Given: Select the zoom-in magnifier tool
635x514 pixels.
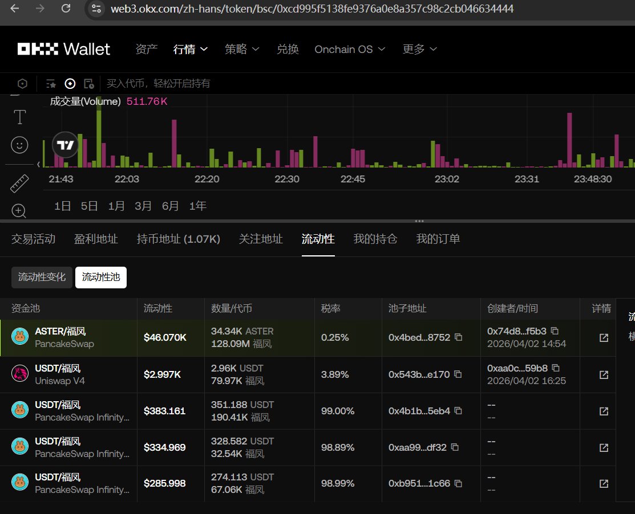Looking at the screenshot, I should pos(19,211).
